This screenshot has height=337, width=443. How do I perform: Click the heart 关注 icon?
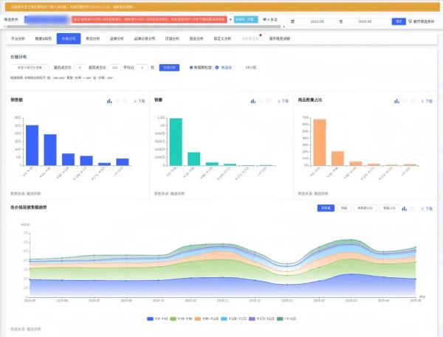click(x=266, y=21)
